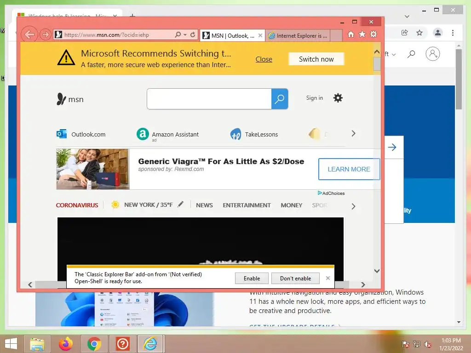Close the Chrome Windows help tab
This screenshot has width=471, height=353.
[x=115, y=15]
